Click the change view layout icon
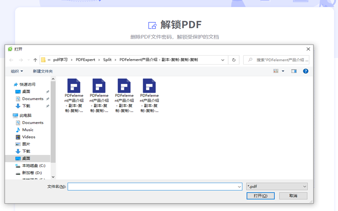 click(x=276, y=71)
